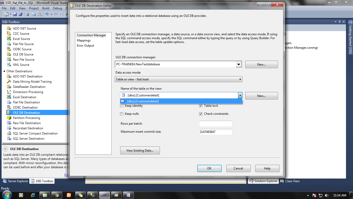The image size is (353, 199).
Task: Click the Cut scissors toolbar icon
Action: 28,14
